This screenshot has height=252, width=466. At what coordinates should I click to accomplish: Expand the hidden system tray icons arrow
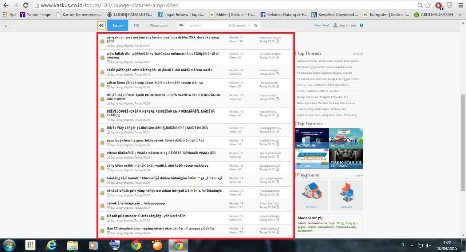pos(412,245)
